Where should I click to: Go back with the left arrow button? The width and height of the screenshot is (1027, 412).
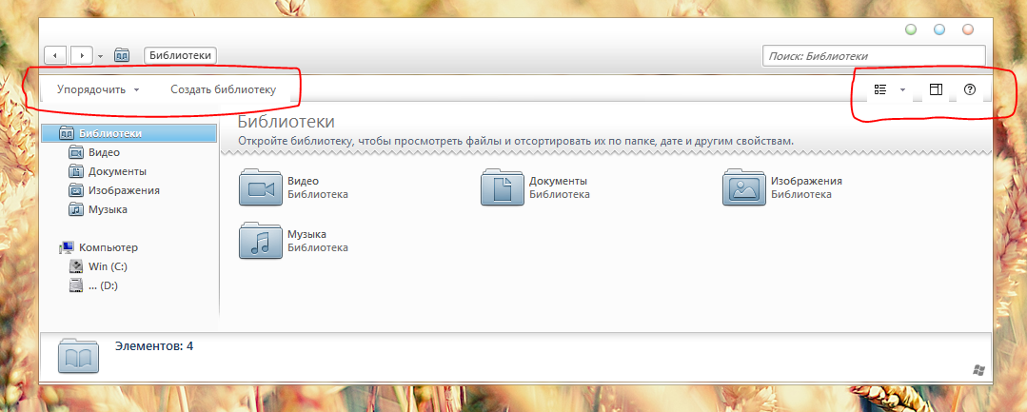click(55, 56)
